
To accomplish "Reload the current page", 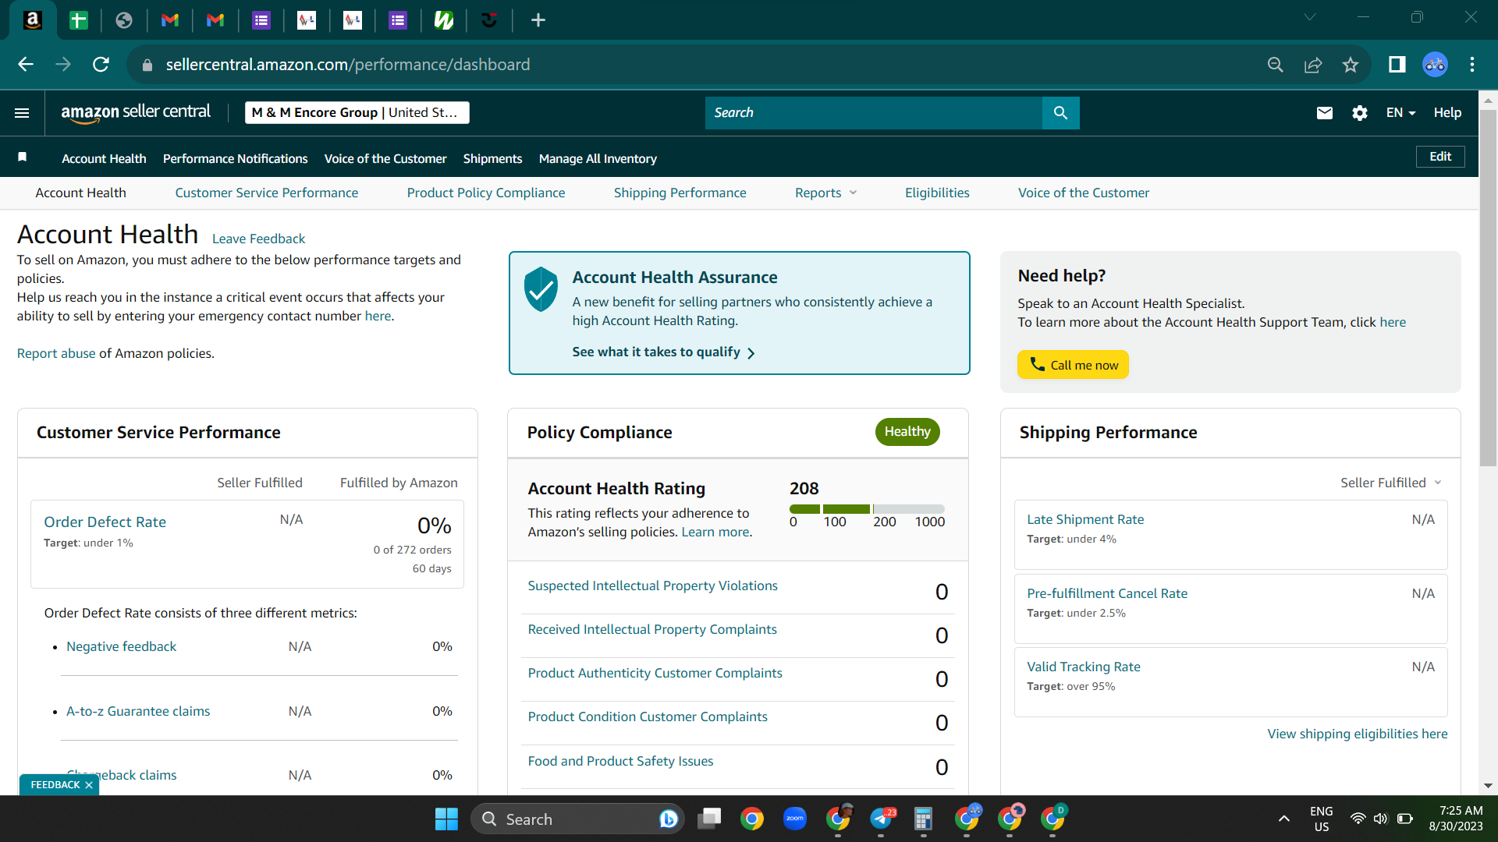I will (x=101, y=65).
